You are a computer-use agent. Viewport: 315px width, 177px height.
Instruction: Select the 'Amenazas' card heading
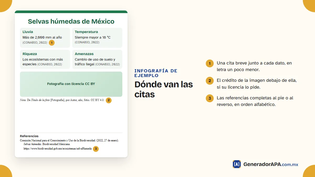click(84, 54)
